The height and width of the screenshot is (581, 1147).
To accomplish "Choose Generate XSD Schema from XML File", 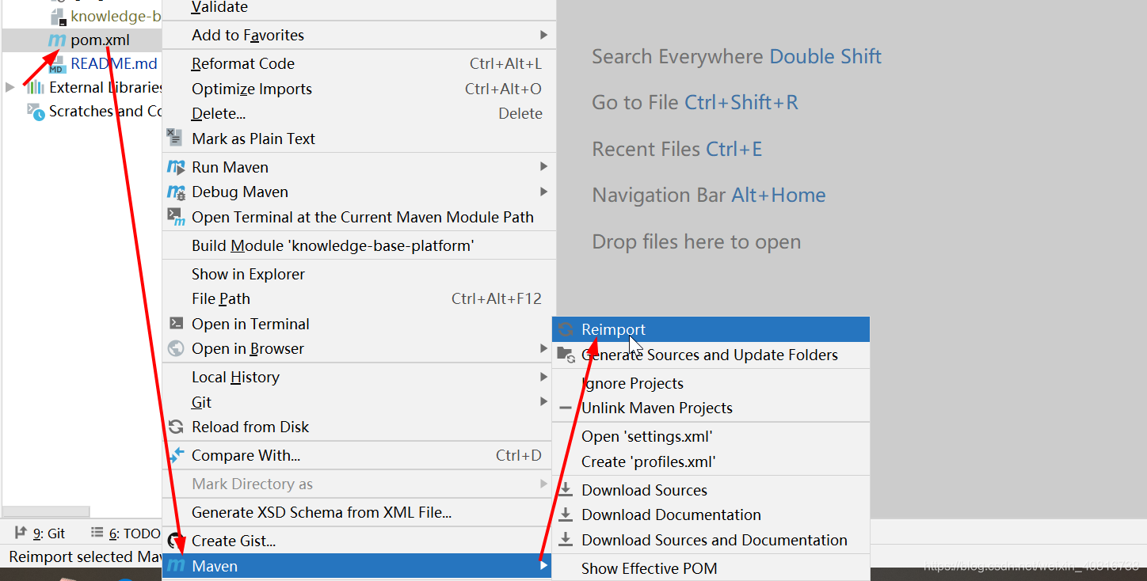I will pos(359,512).
